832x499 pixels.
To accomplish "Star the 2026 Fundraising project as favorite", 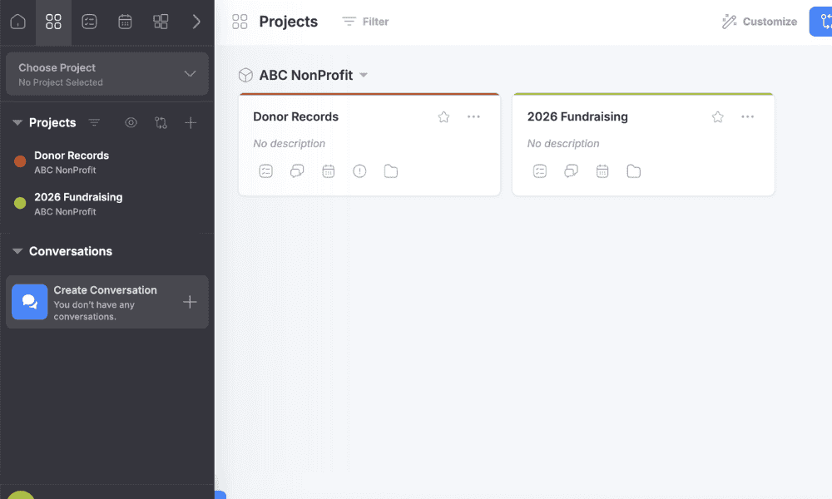I will (x=717, y=117).
